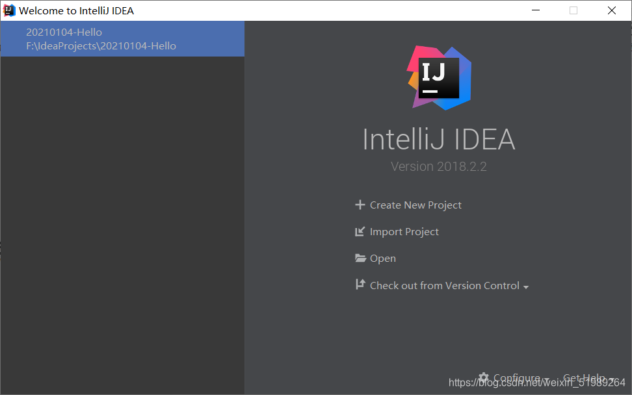
Task: Minimize the Welcome to IntelliJ IDEA window
Action: click(536, 10)
